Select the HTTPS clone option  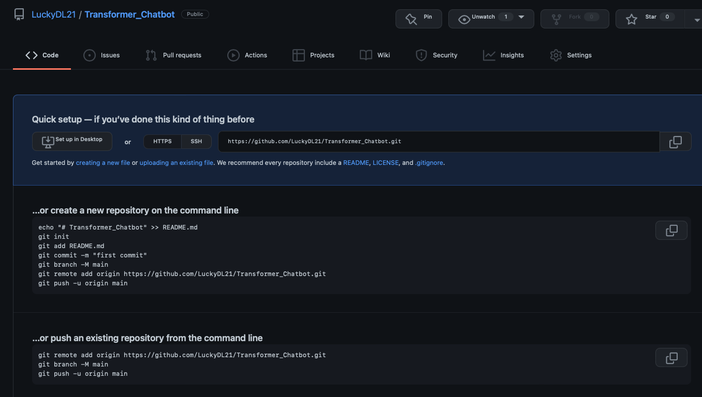click(x=162, y=141)
